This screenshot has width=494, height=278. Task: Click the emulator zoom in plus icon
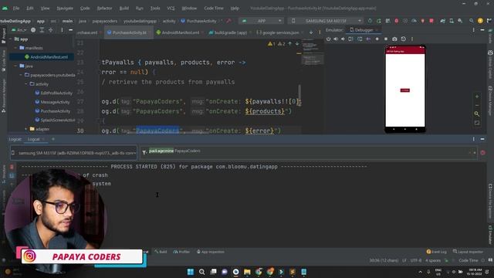tap(477, 97)
